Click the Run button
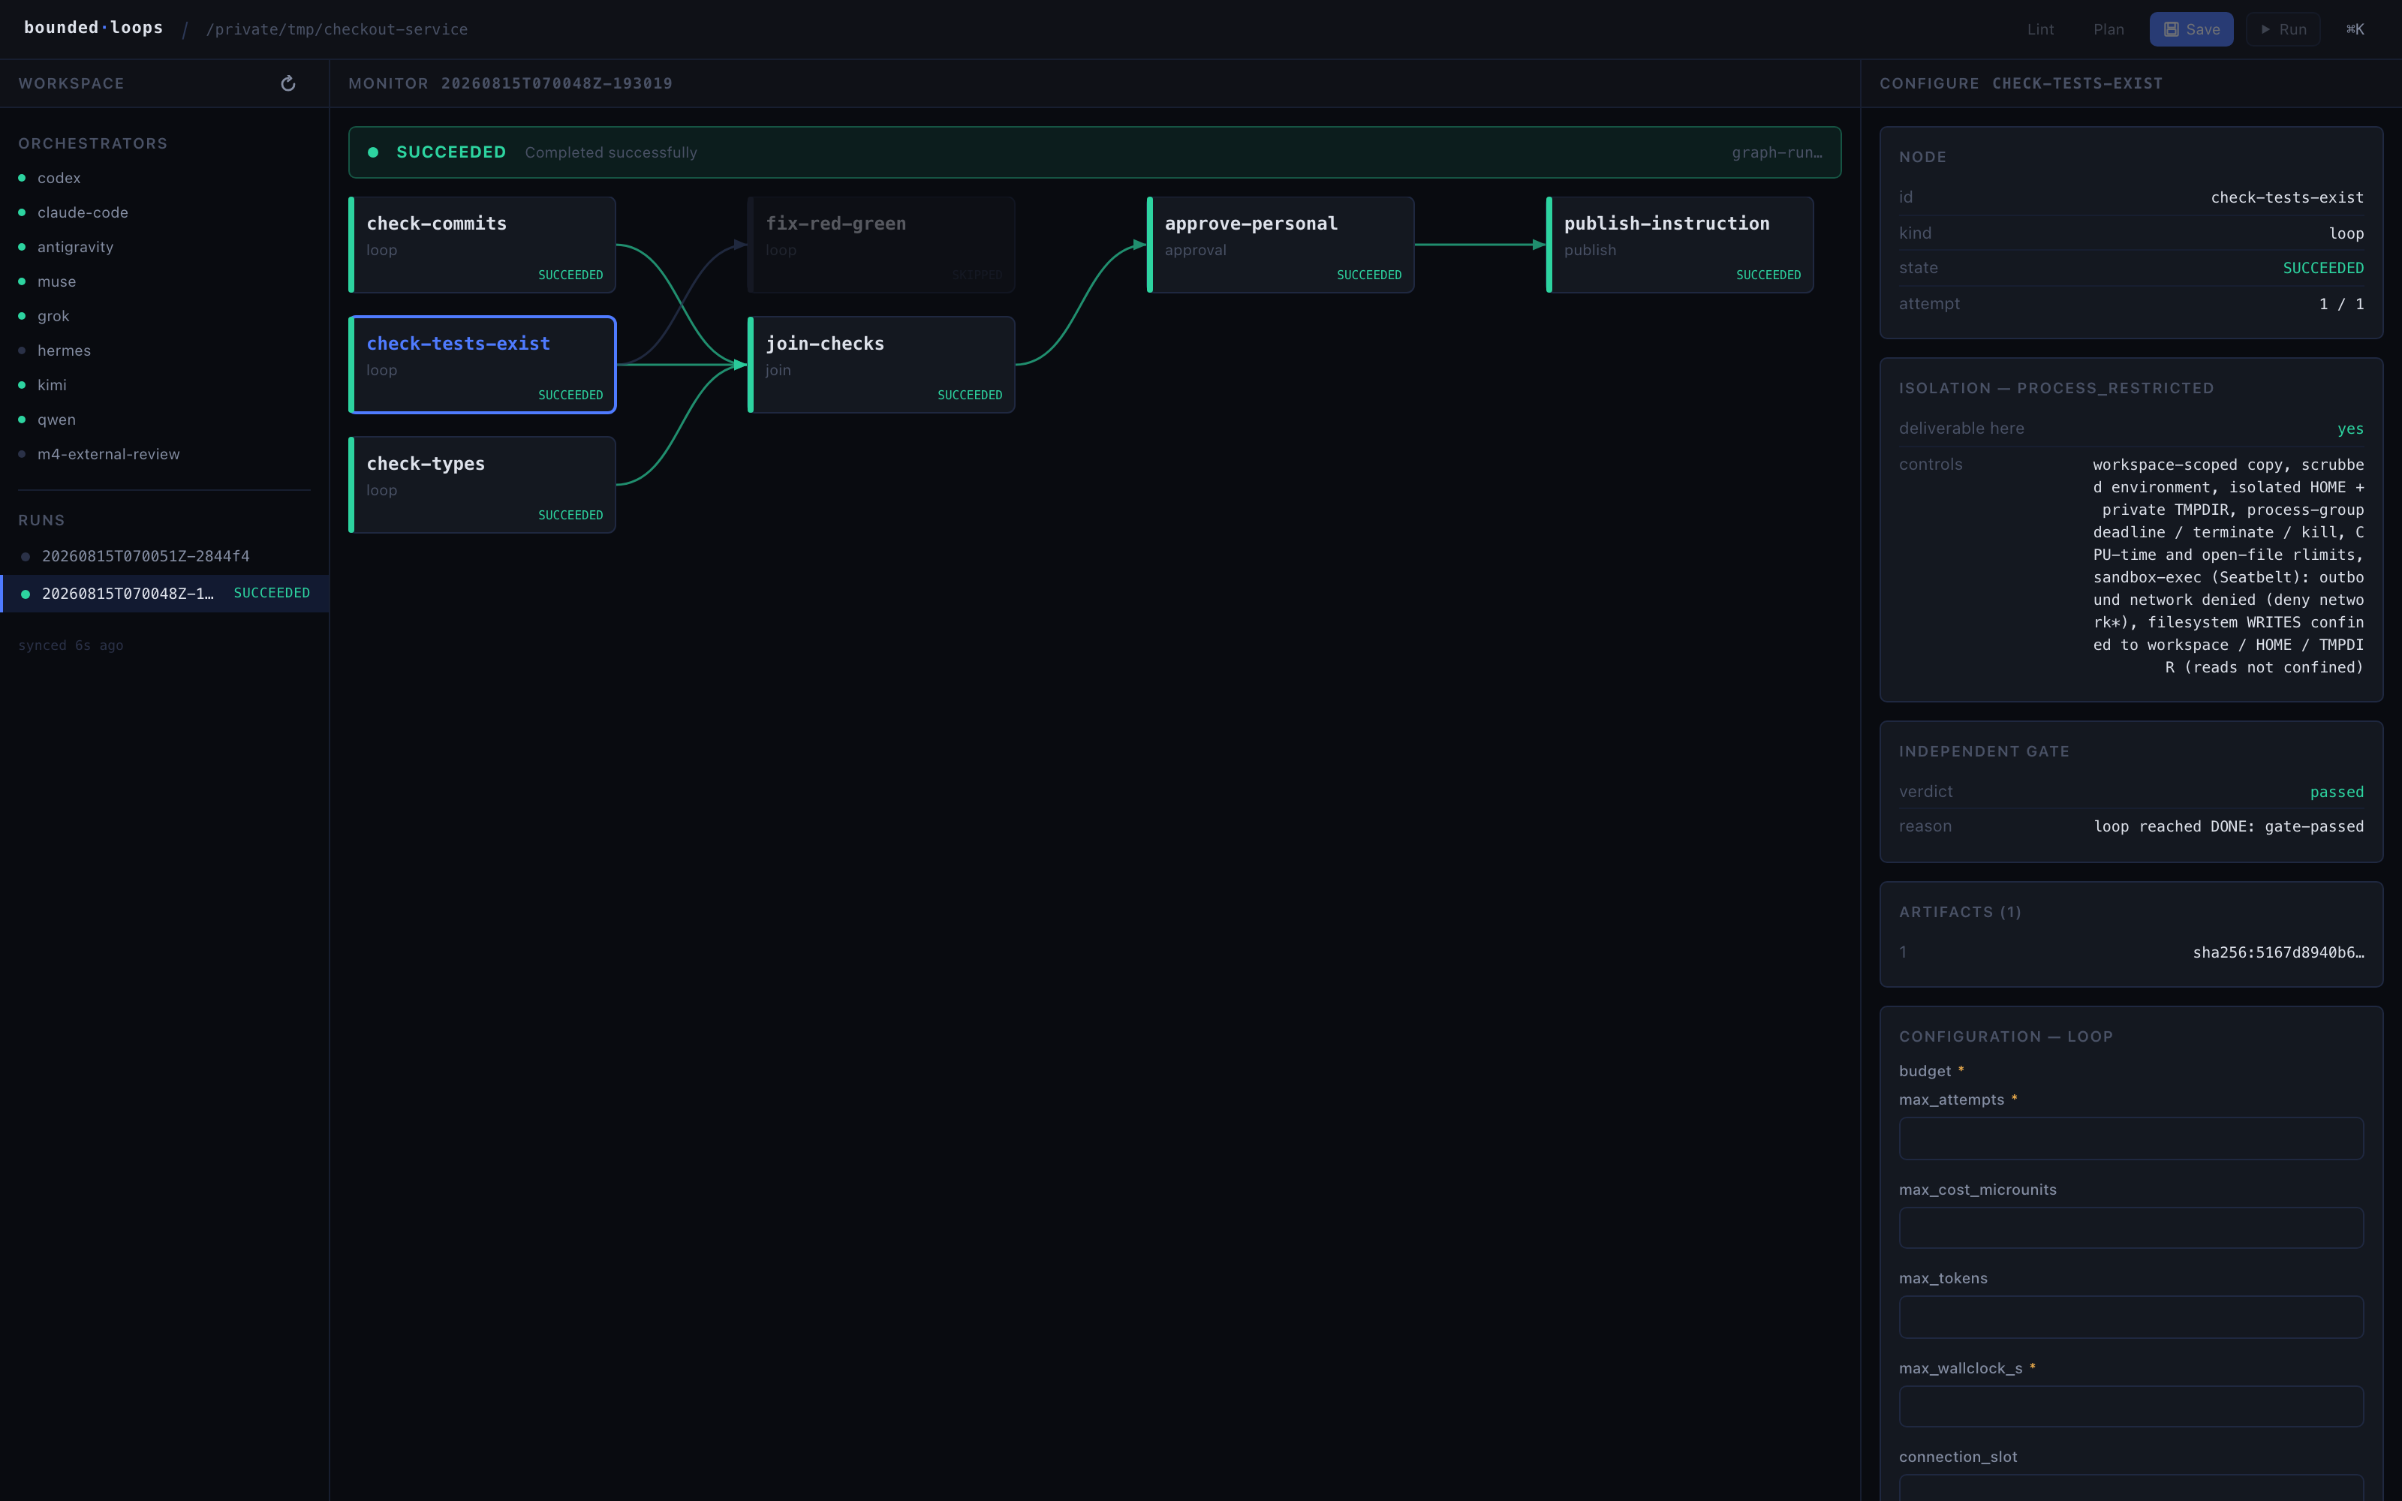Screen dimensions: 2402x1501 (2283, 30)
